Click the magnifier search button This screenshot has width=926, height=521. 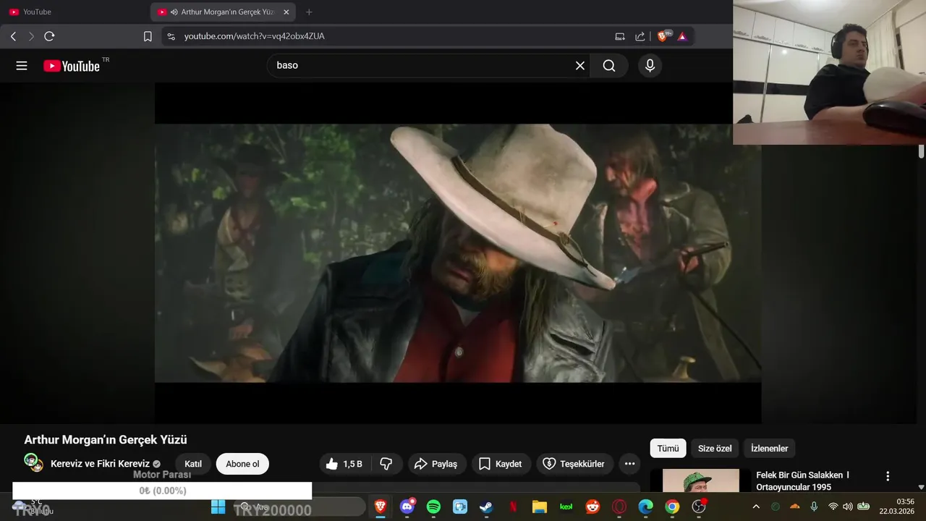point(609,66)
